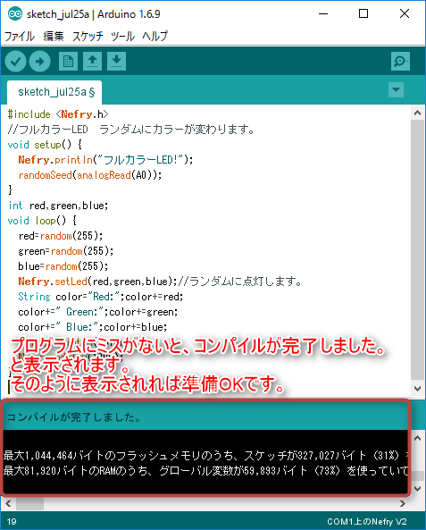
Task: Click the Upload arrow button
Action: [40, 61]
